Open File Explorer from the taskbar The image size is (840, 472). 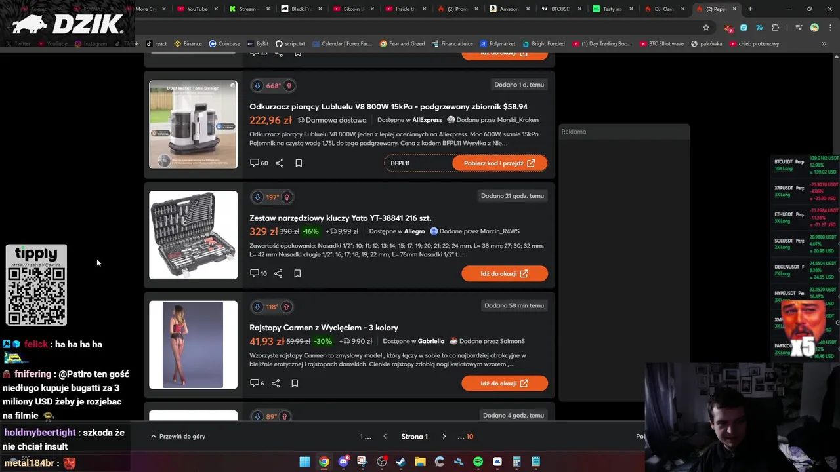tap(420, 462)
